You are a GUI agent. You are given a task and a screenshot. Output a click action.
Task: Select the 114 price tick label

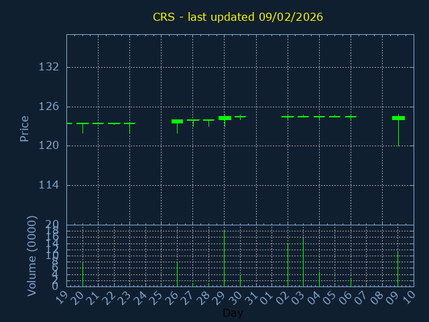click(x=49, y=185)
